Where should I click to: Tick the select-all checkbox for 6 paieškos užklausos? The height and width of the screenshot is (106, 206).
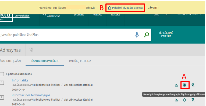tap(2, 74)
